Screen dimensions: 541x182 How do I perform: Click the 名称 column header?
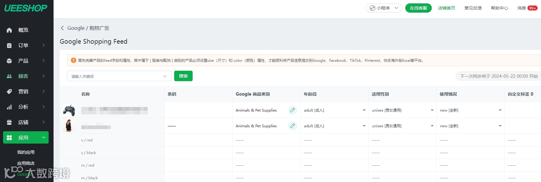click(x=86, y=94)
